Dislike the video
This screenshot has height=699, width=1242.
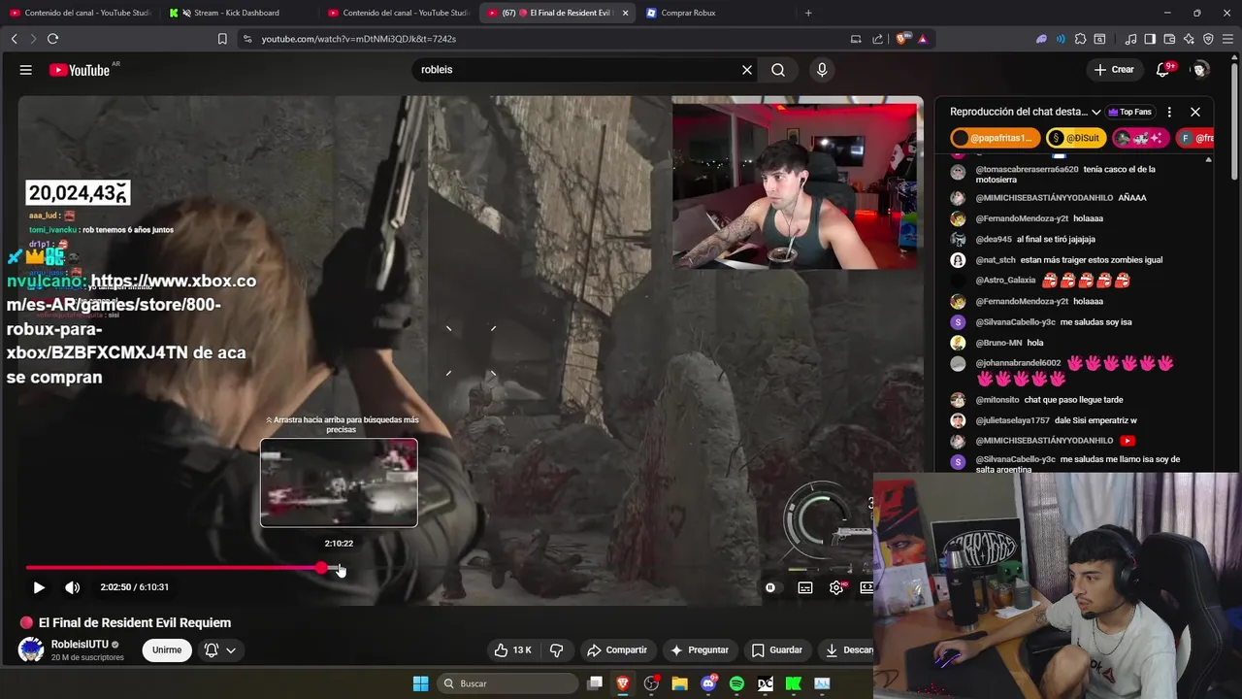point(557,649)
